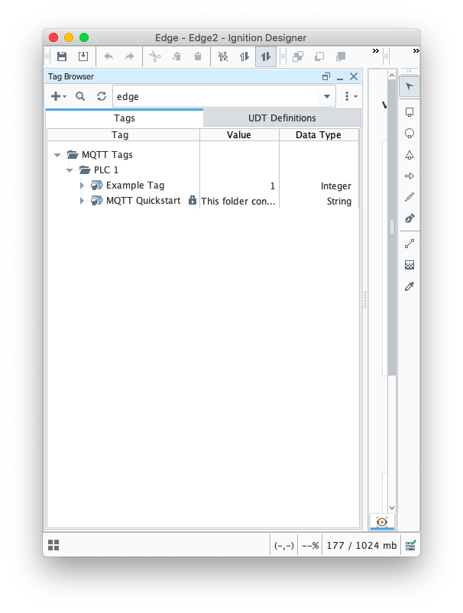Click the edge provider combo field
This screenshot has width=463, height=613.
click(224, 96)
